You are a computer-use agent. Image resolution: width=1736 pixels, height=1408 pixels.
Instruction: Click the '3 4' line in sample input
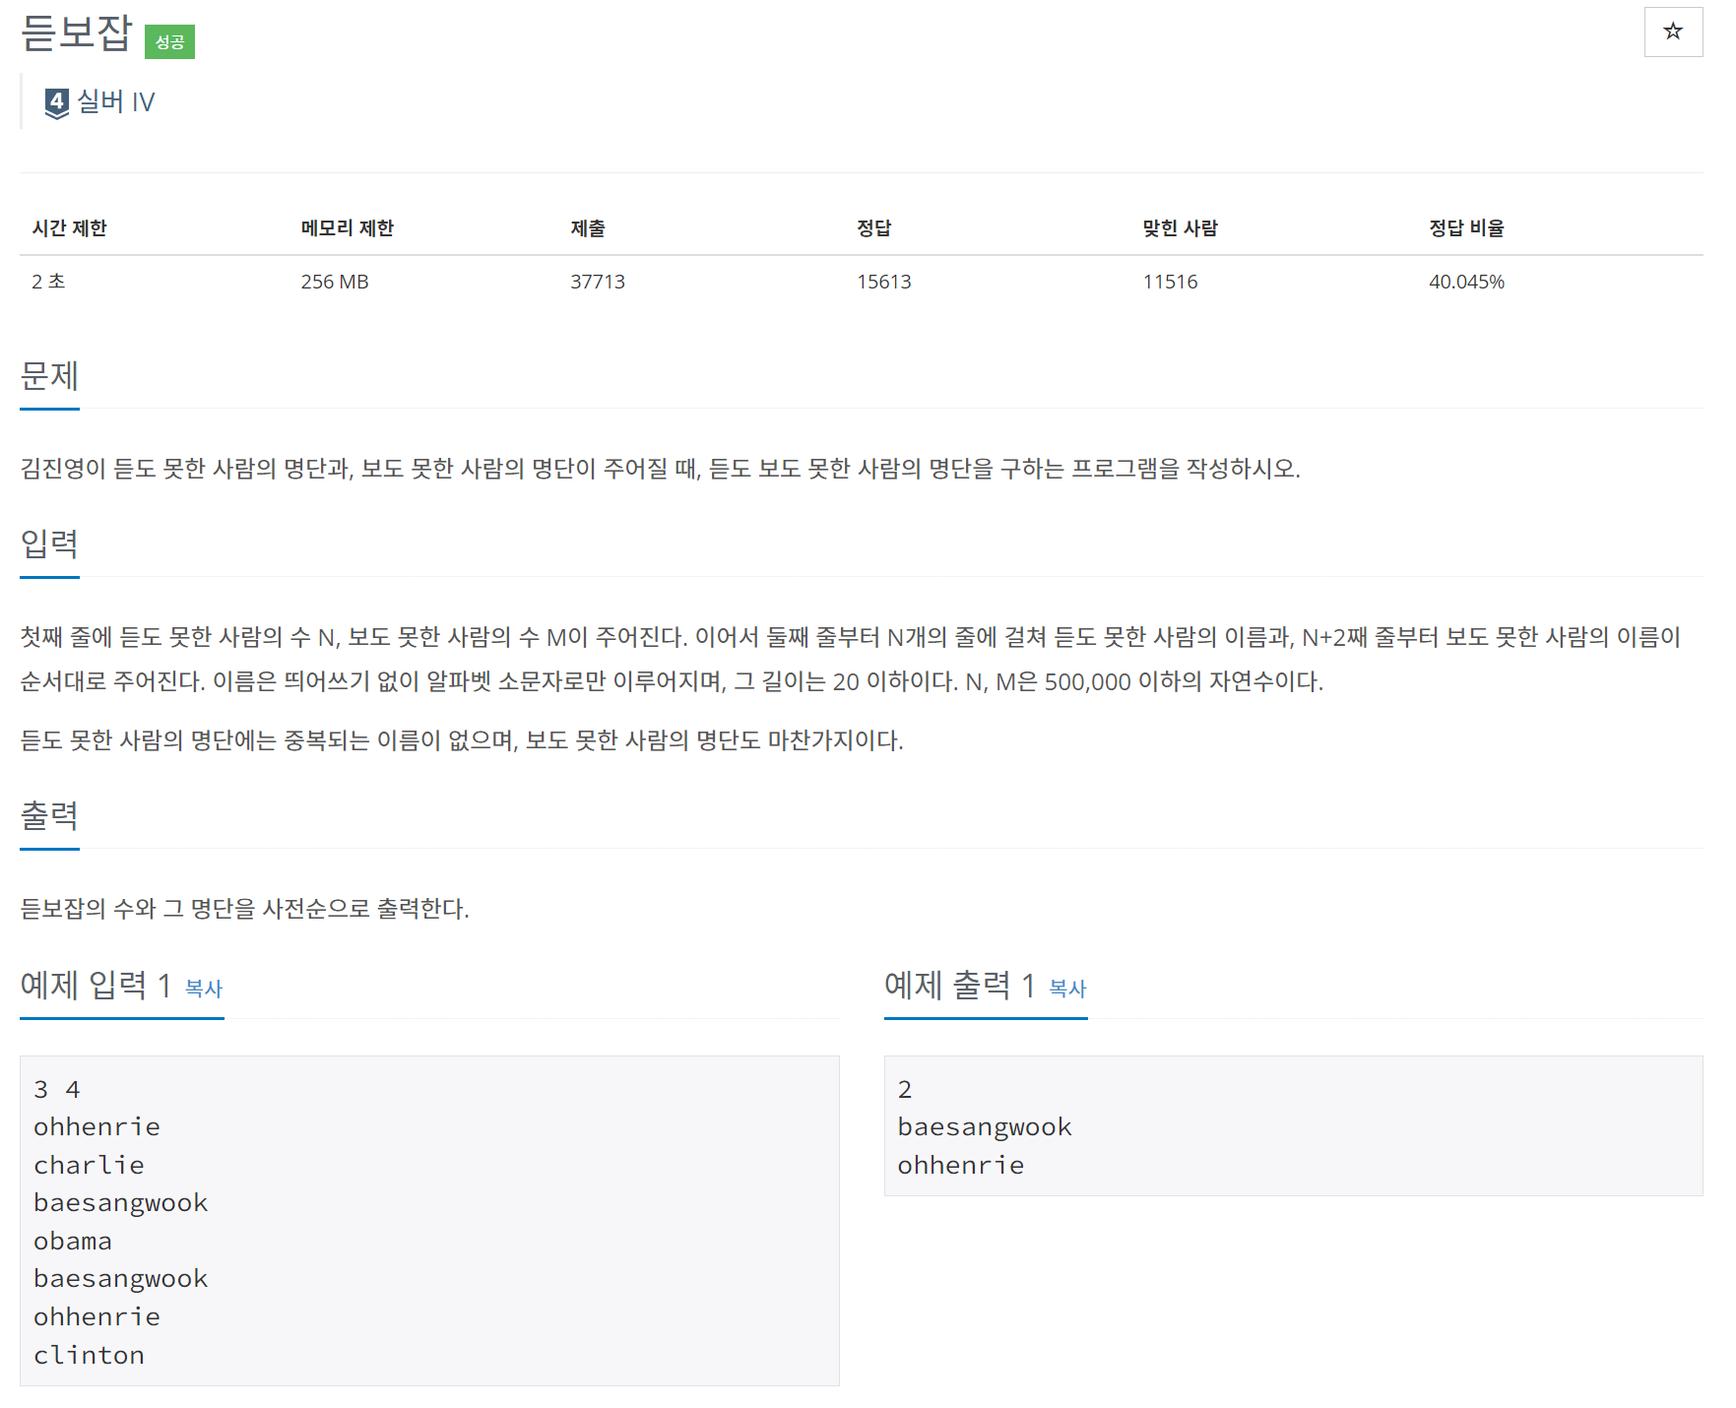(x=57, y=1090)
